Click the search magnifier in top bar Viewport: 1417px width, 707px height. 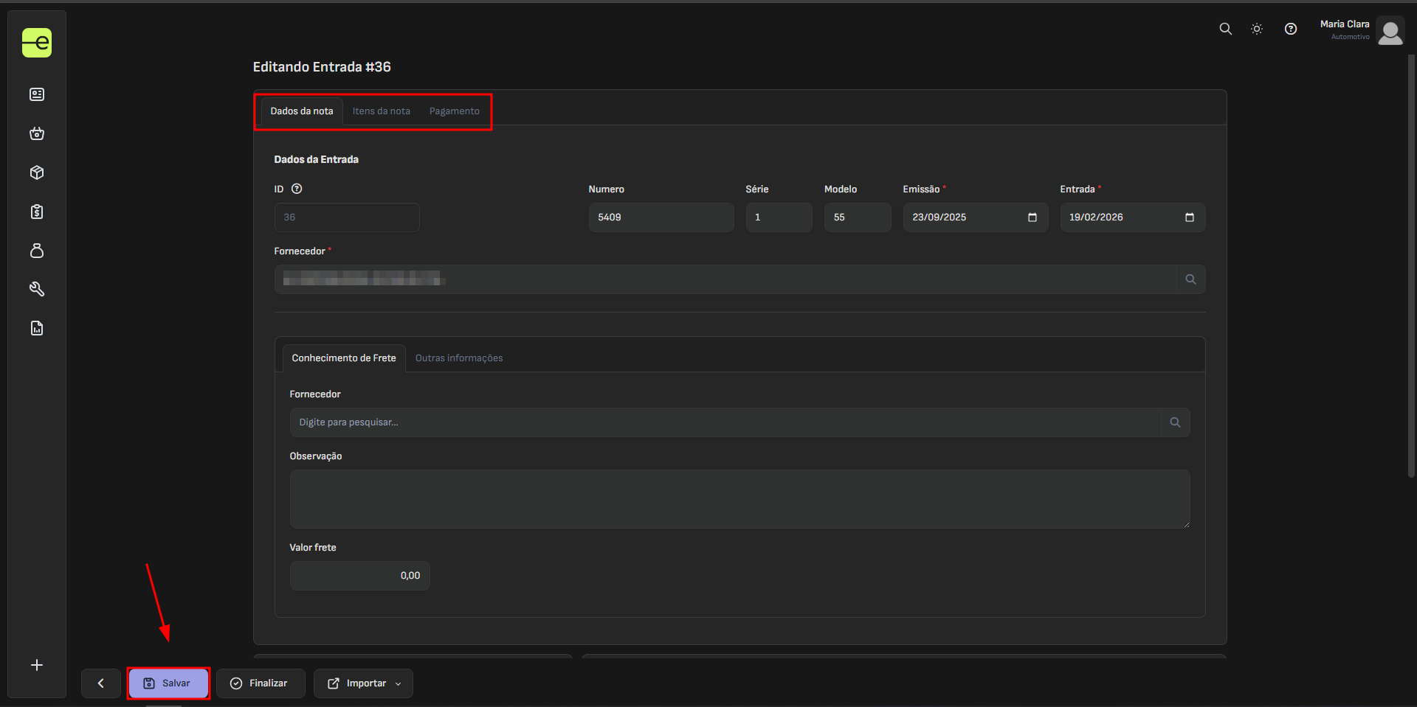point(1225,29)
